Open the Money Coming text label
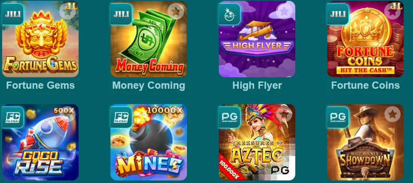 (x=149, y=85)
